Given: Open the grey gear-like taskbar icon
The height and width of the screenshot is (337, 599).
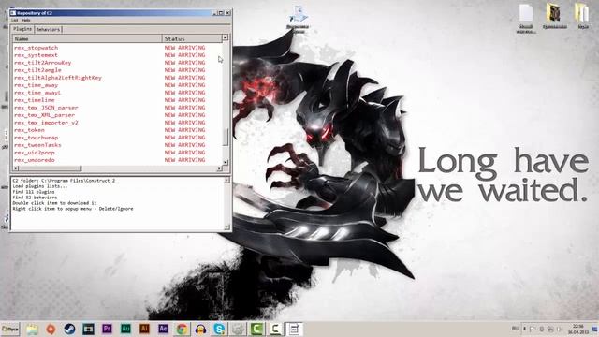Looking at the screenshot, I should click(238, 329).
